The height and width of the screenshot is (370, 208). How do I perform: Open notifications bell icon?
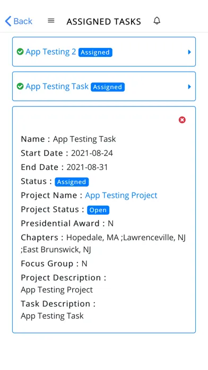157,21
